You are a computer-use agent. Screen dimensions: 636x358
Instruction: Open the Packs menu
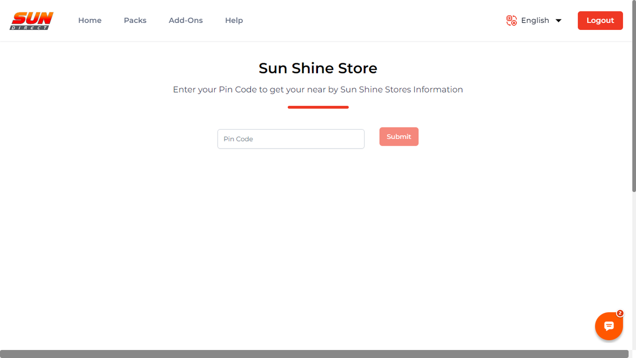click(x=135, y=20)
